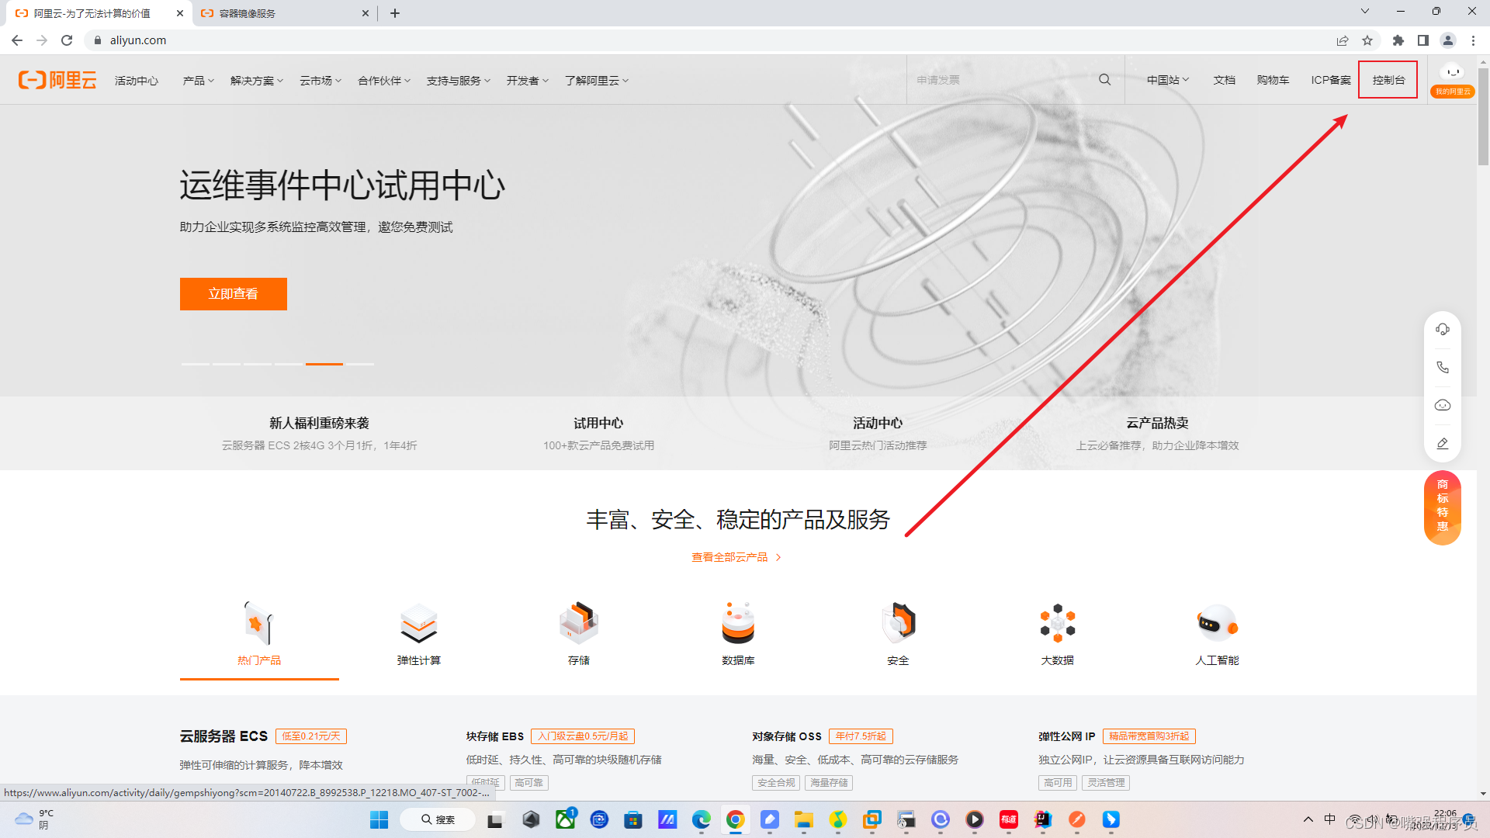Screen dimensions: 1490x838
Task: Open the 控制台 menu item
Action: pyautogui.click(x=1388, y=80)
